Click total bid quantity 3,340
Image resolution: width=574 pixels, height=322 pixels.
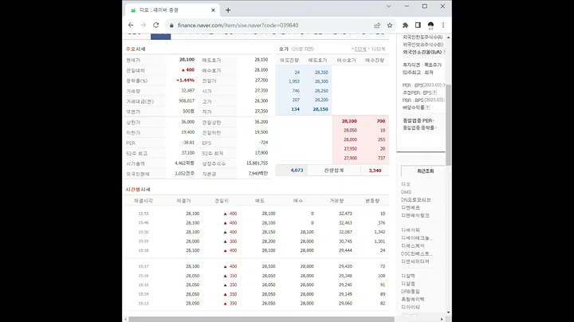coord(375,171)
